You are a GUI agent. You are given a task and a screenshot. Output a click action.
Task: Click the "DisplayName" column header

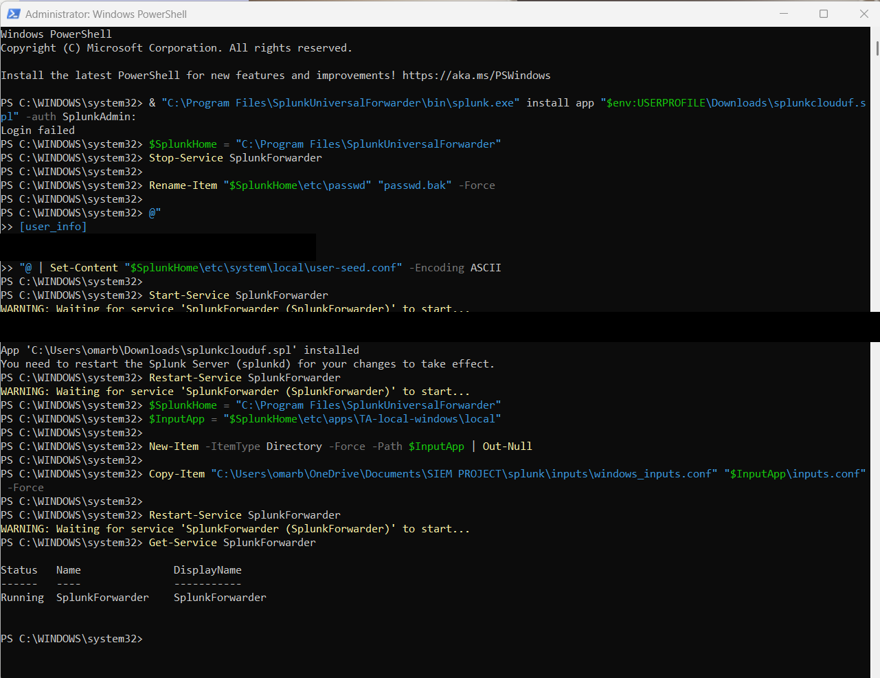click(207, 570)
